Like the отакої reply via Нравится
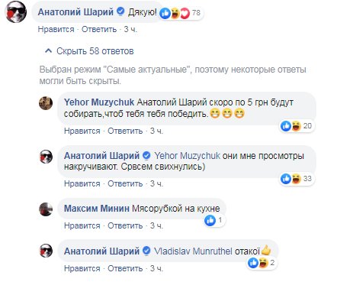Image resolution: width=337 pixels, height=282 pixels. 82,268
